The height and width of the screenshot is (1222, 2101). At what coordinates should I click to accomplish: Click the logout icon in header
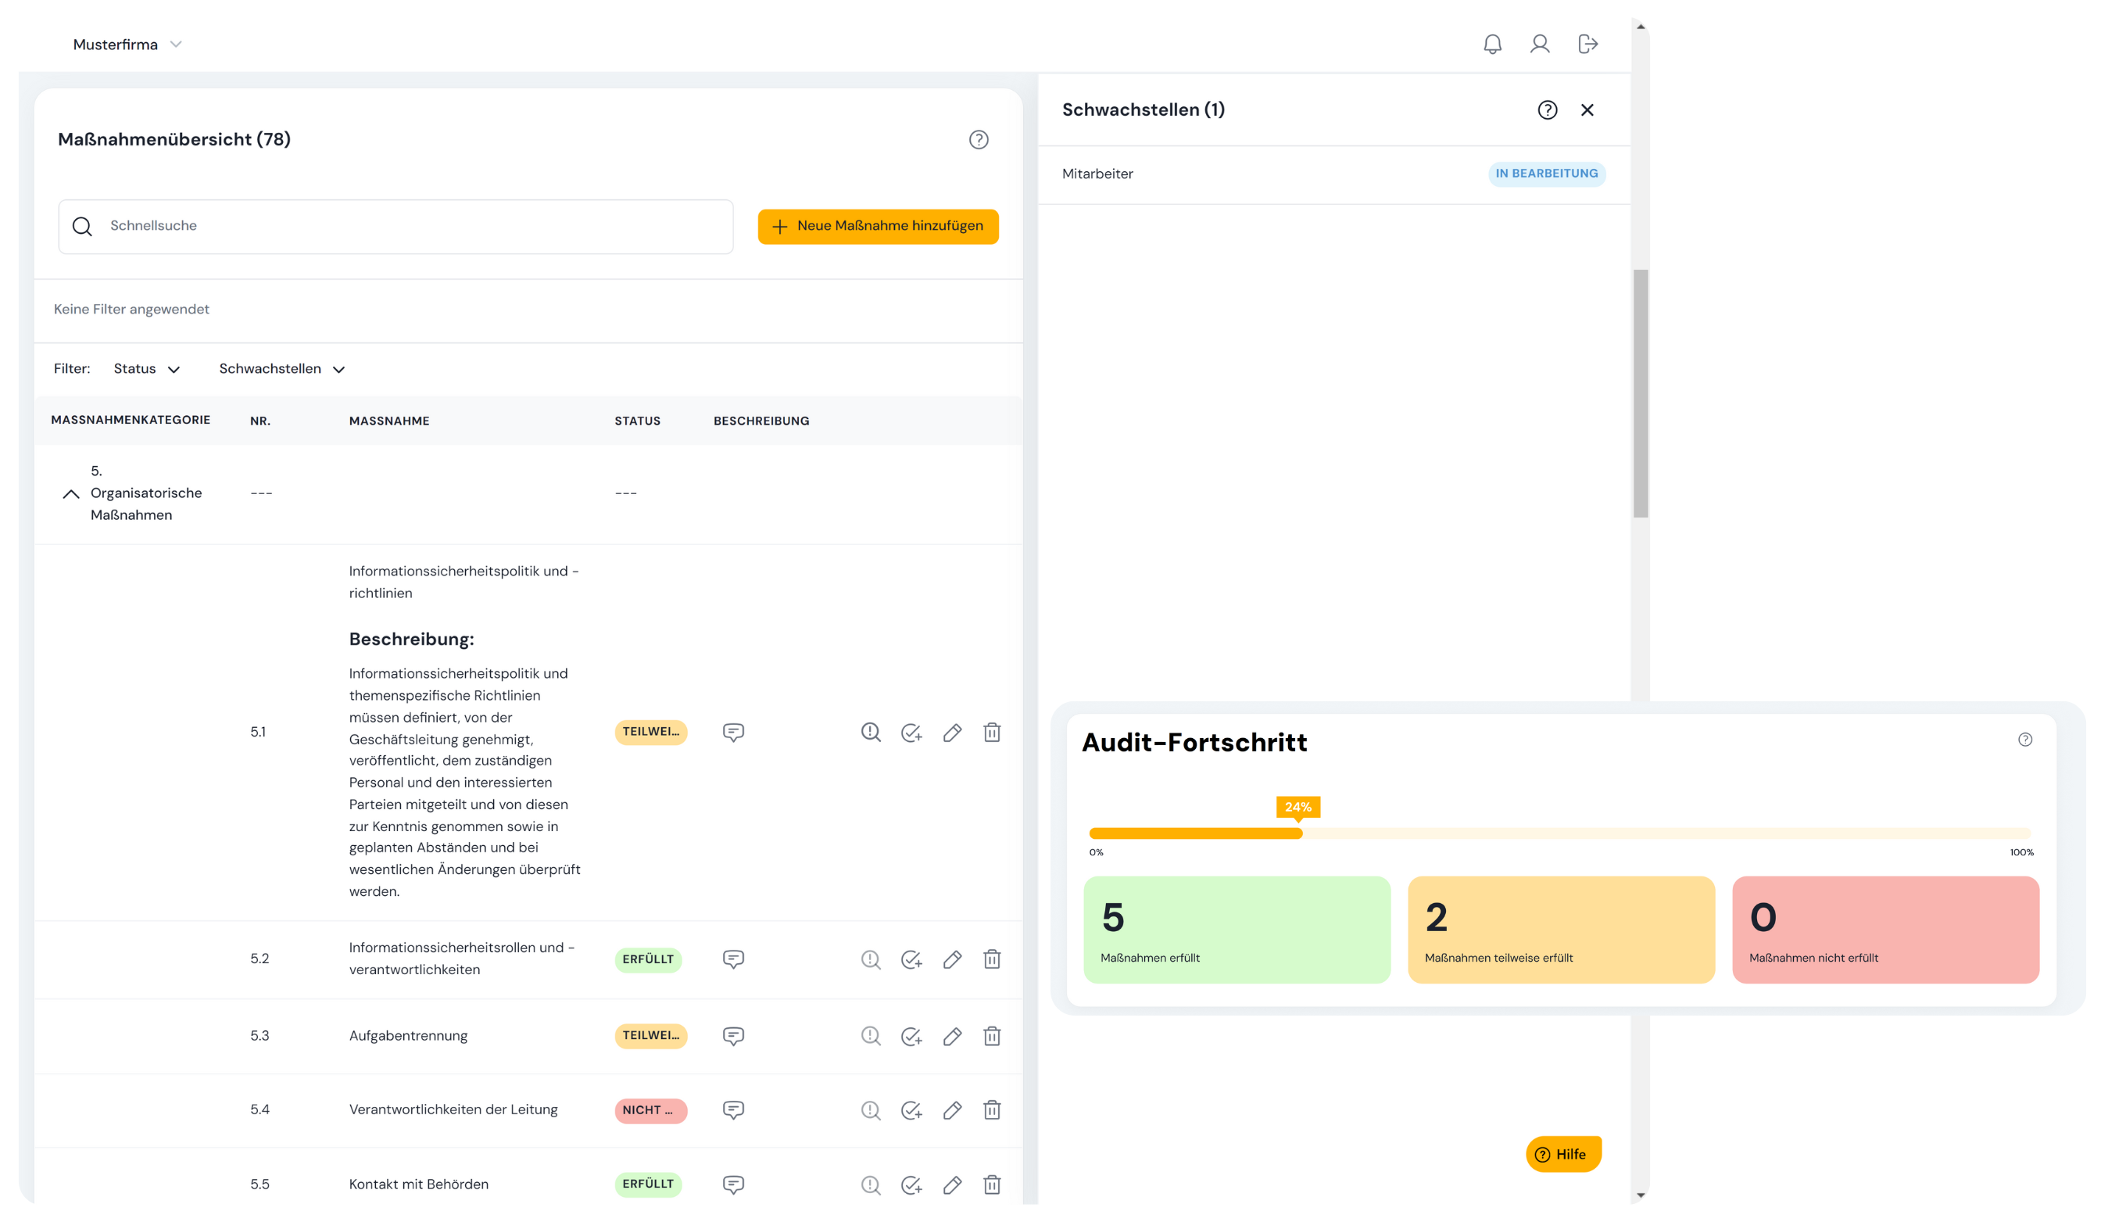pos(1587,45)
